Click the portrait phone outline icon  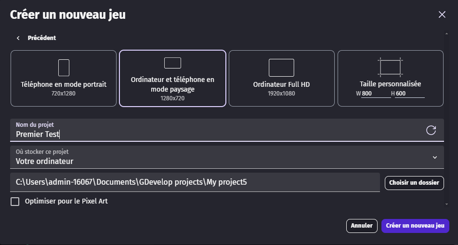[64, 68]
